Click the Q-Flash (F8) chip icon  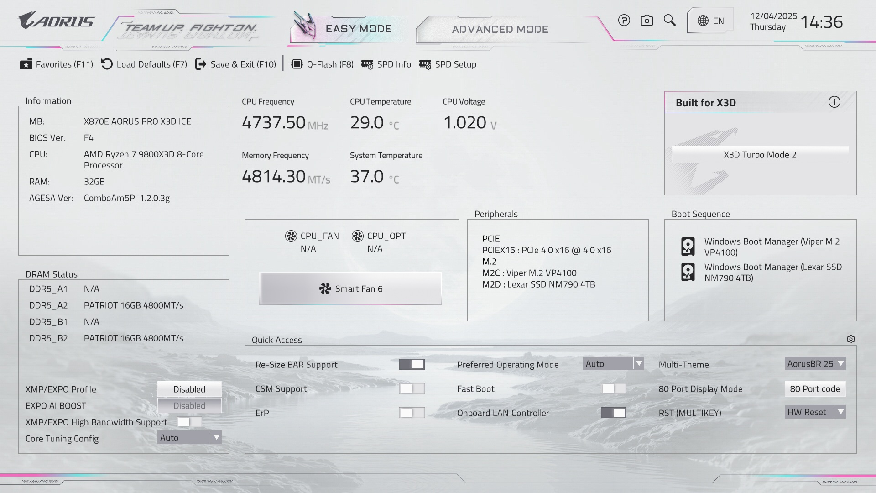coord(297,64)
